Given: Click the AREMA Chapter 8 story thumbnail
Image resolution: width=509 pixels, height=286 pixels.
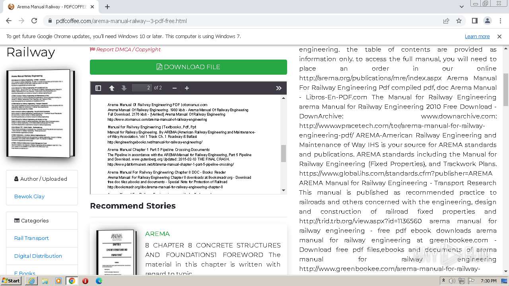Looking at the screenshot, I should (x=116, y=252).
